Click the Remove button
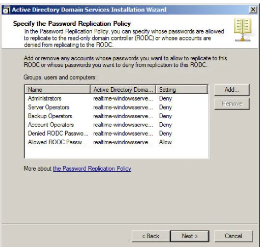This screenshot has height=247, width=262. tap(232, 104)
